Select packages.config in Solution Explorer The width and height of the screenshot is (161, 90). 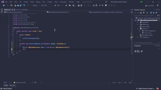point(147,35)
